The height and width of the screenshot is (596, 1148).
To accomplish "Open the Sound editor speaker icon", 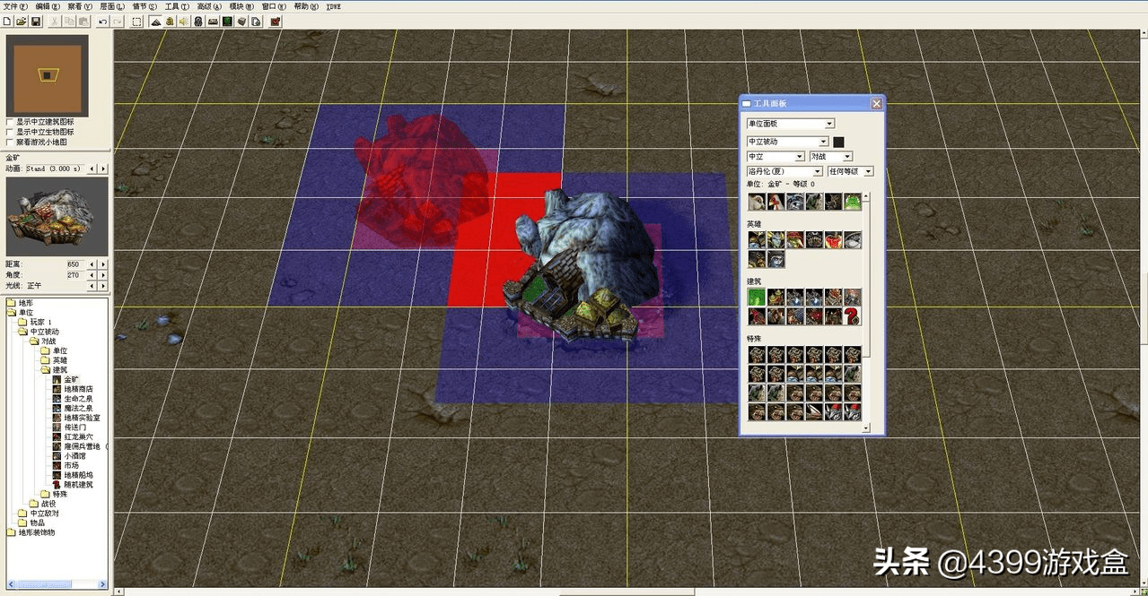I will click(184, 21).
